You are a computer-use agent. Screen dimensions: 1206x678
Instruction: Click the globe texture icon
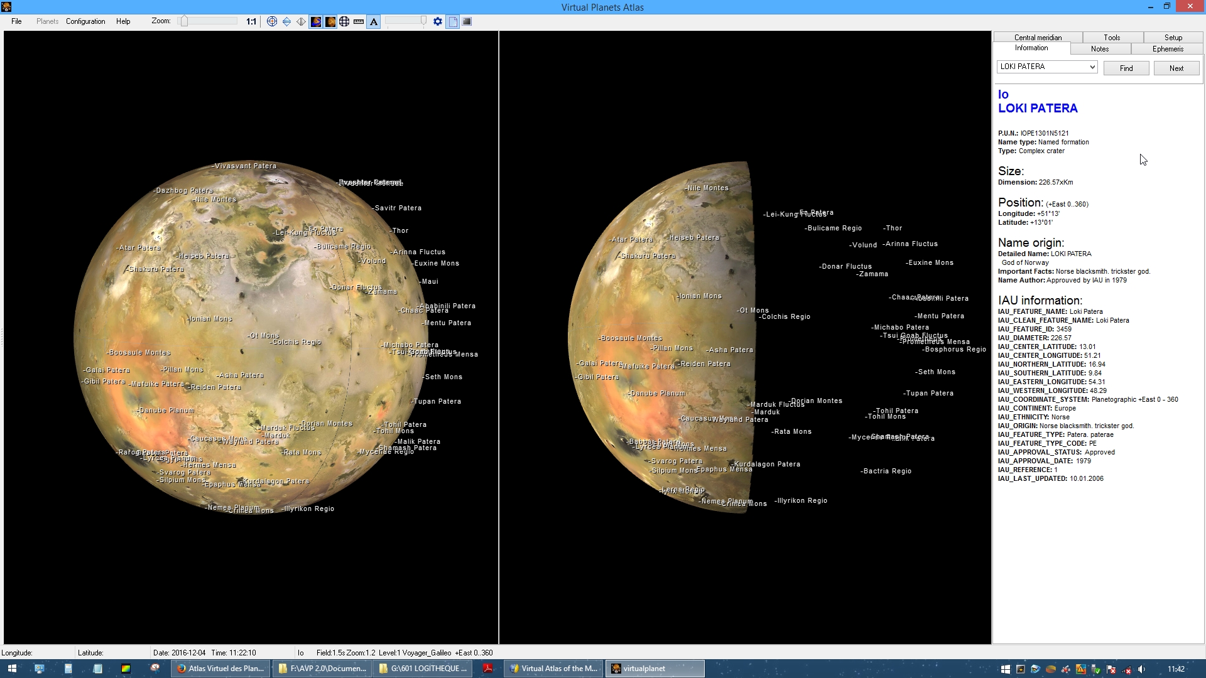tap(329, 21)
